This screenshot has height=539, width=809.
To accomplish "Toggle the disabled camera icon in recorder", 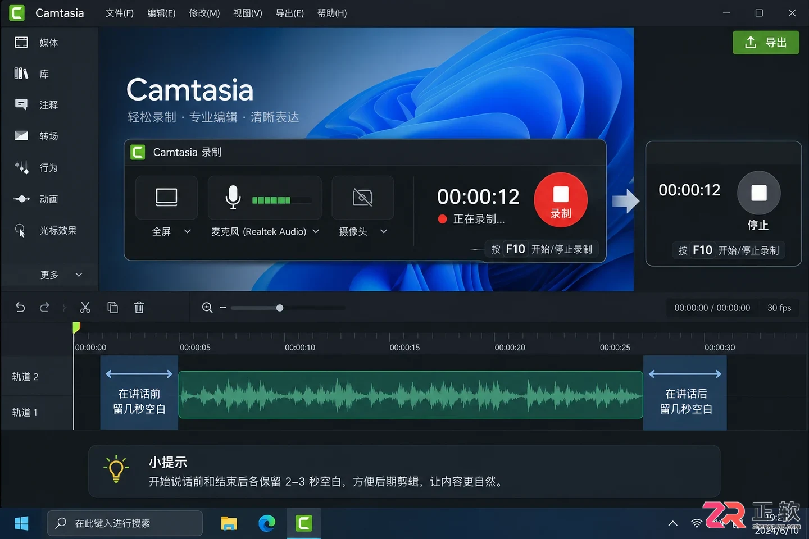I will point(362,197).
